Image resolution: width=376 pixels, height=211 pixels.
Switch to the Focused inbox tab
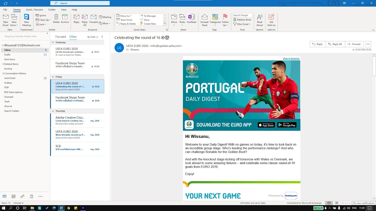[61, 37]
